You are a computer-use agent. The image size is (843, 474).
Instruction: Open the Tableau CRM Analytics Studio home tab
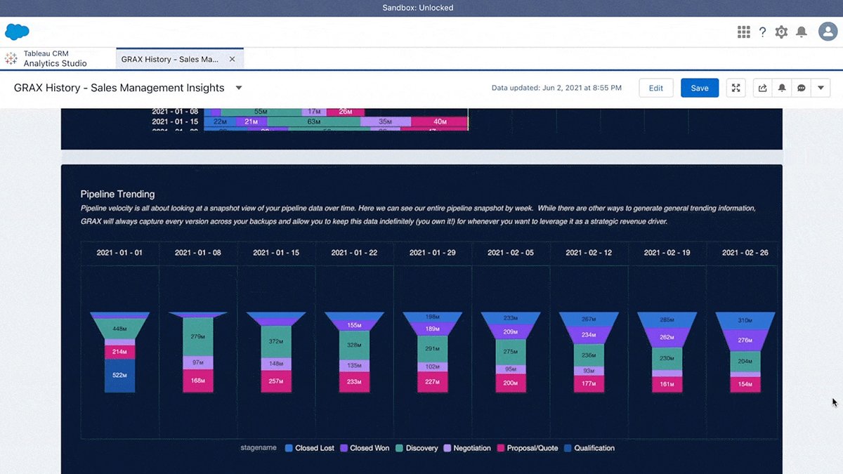pyautogui.click(x=55, y=59)
